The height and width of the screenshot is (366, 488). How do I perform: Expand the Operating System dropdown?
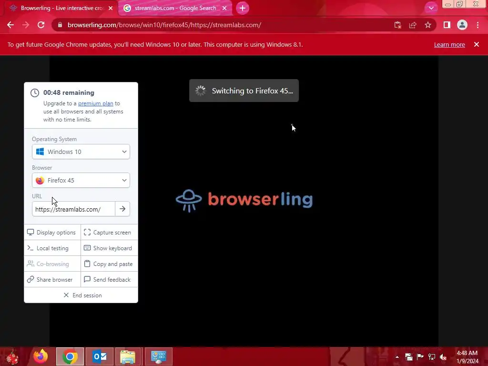pyautogui.click(x=81, y=152)
